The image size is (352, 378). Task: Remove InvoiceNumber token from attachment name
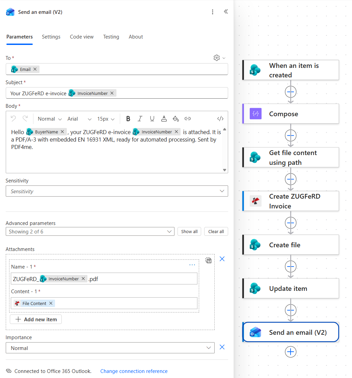coord(83,278)
